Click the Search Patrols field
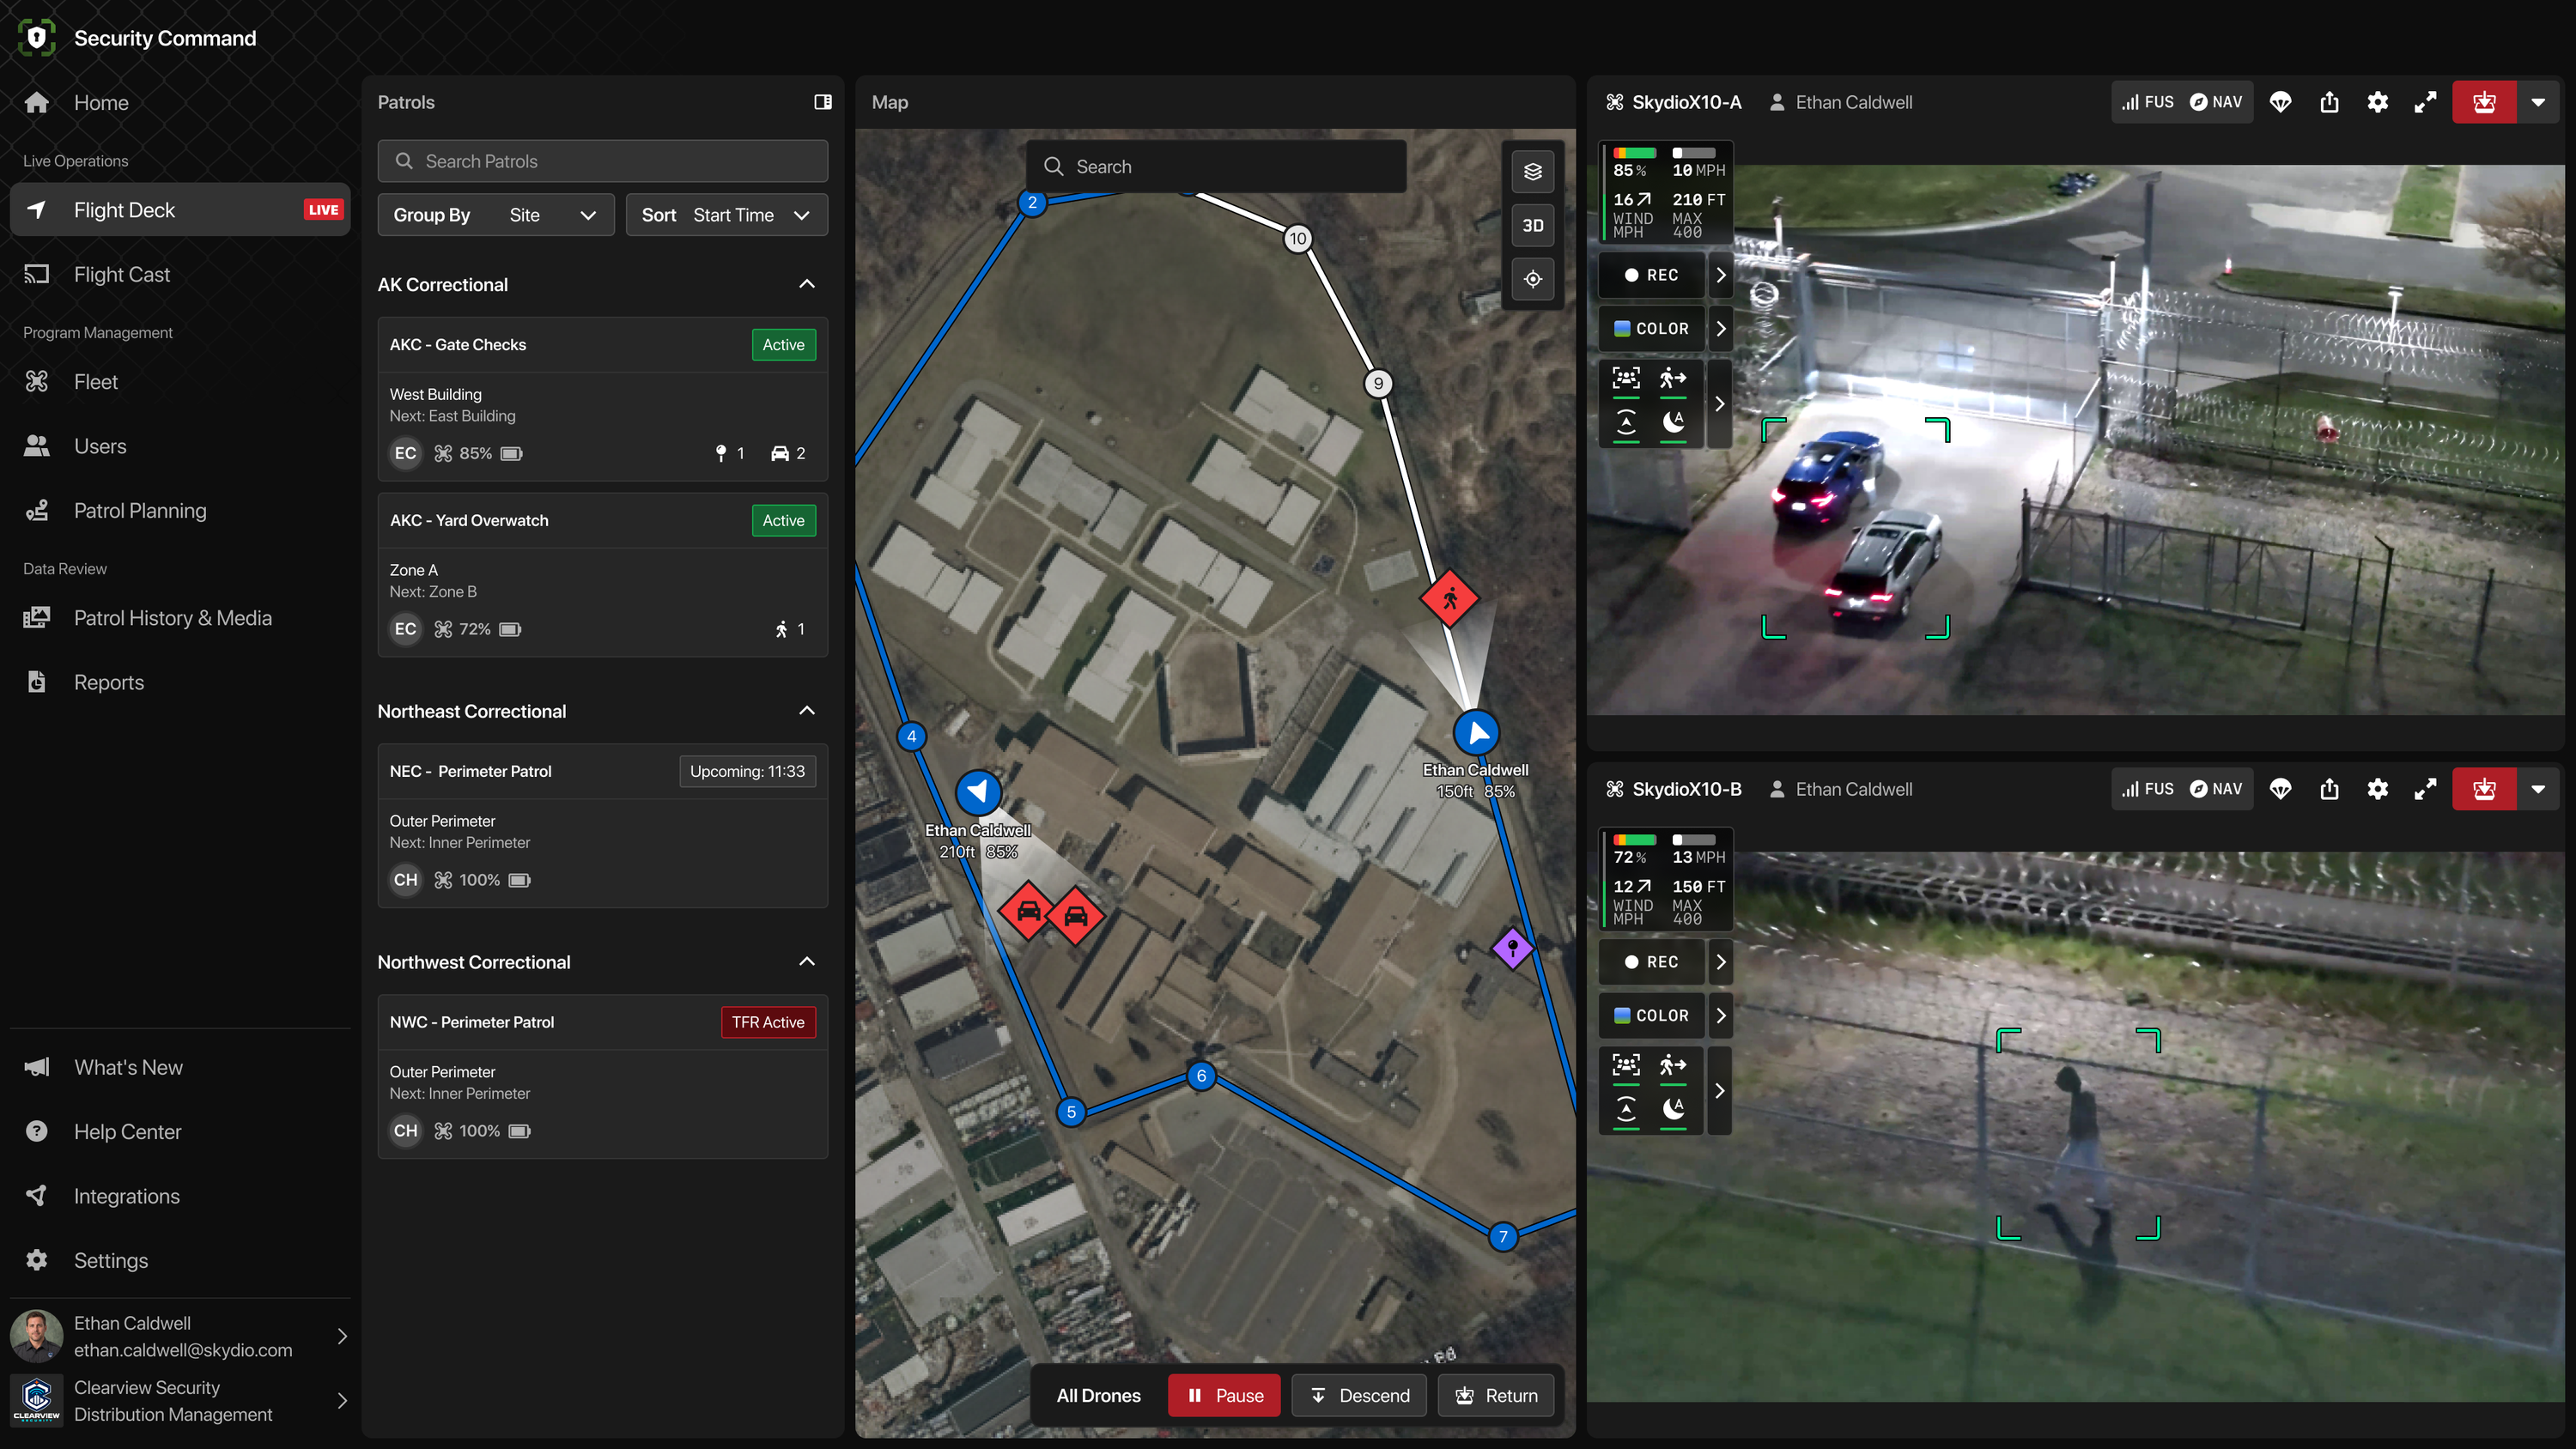The height and width of the screenshot is (1449, 2576). tap(603, 161)
